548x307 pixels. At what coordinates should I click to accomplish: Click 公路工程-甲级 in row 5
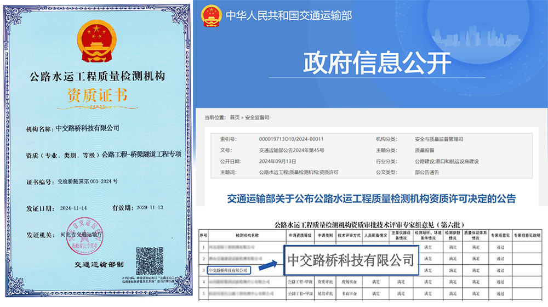click(300, 294)
